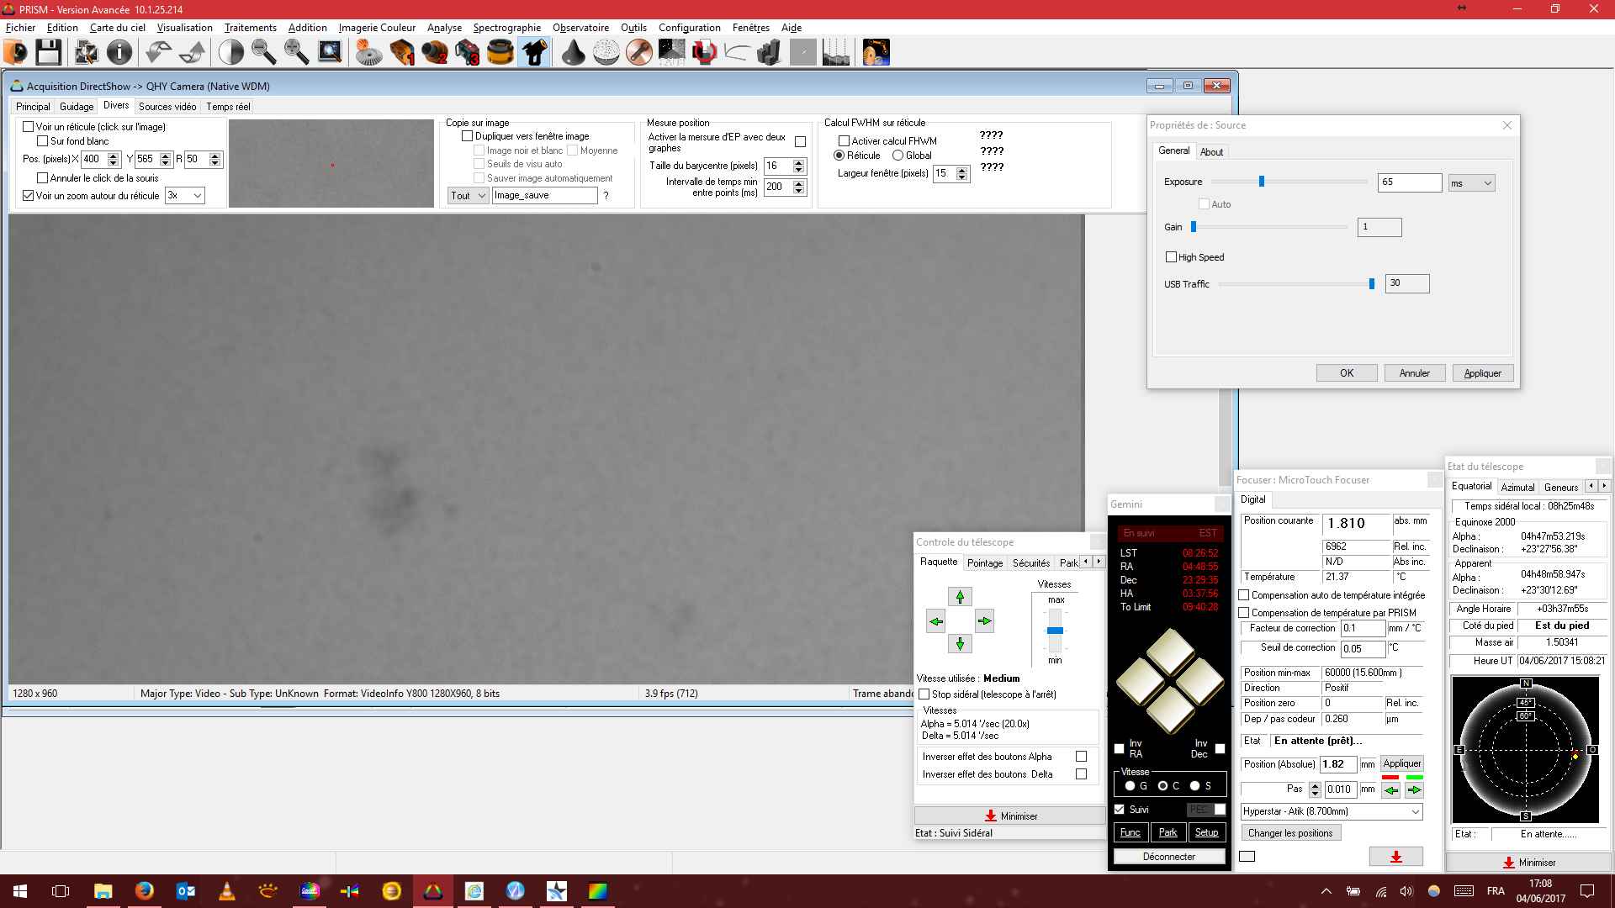
Task: Click the info icon in toolbar
Action: 119,52
